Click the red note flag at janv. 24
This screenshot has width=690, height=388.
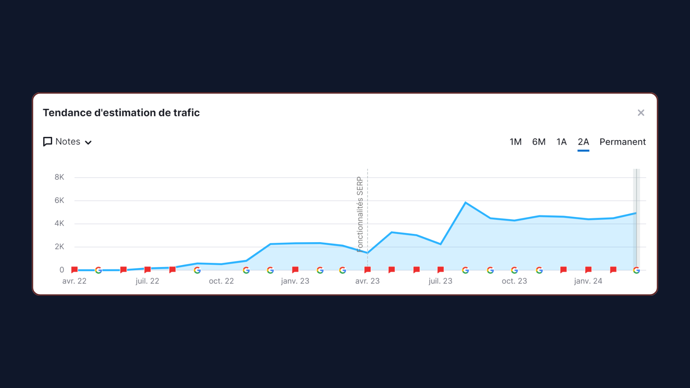588,270
